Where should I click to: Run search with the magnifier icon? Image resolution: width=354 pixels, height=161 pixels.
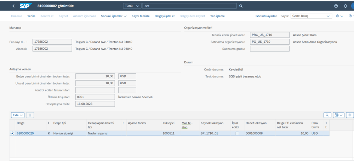(x=241, y=6)
